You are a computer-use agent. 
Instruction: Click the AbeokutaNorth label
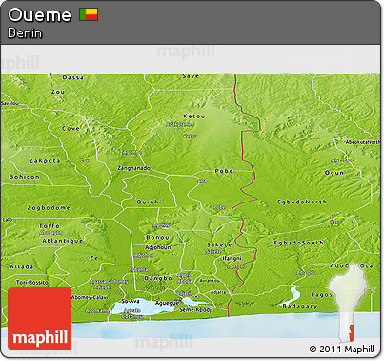click(x=362, y=142)
